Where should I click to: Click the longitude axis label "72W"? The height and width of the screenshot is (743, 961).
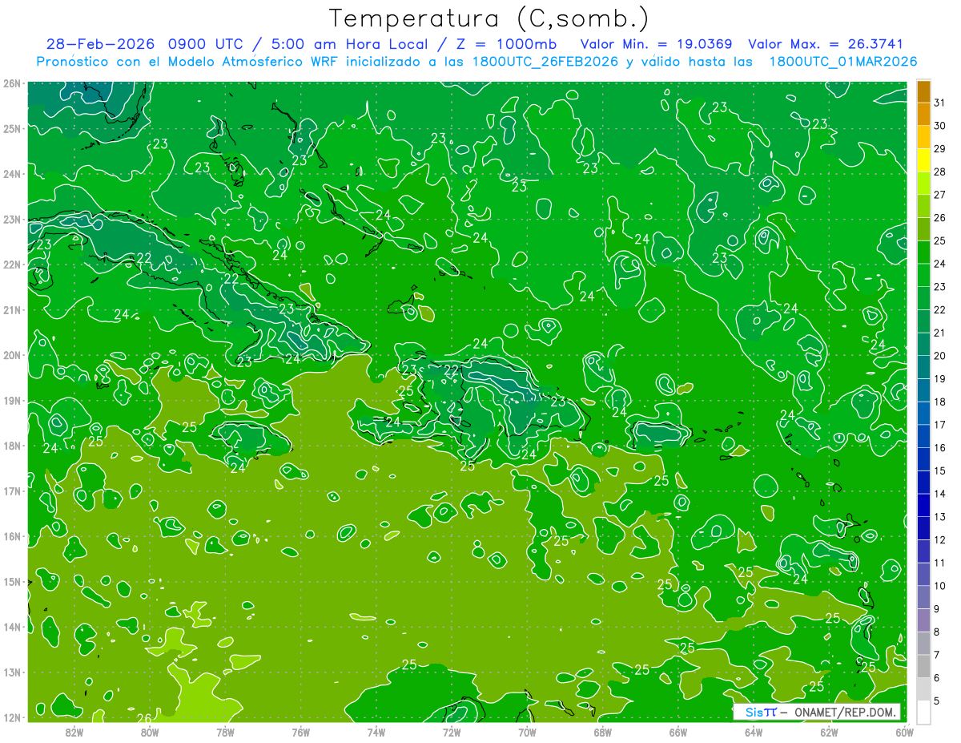click(x=452, y=732)
